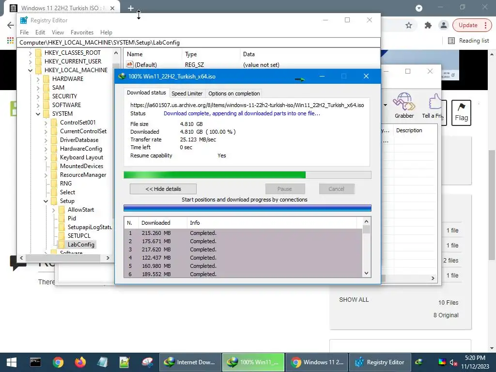
Task: Collapse the SYSTEM key
Action: [38, 114]
